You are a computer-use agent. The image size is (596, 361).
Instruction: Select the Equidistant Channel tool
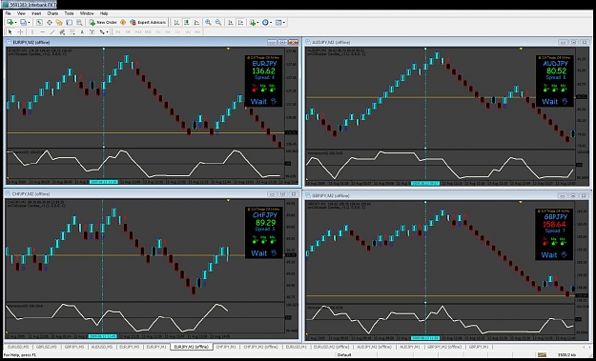[x=62, y=31]
